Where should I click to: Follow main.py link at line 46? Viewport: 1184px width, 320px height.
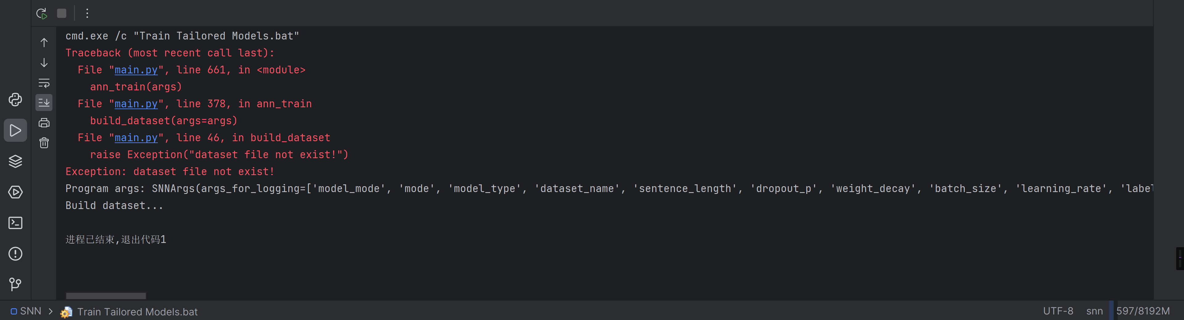[x=136, y=138]
